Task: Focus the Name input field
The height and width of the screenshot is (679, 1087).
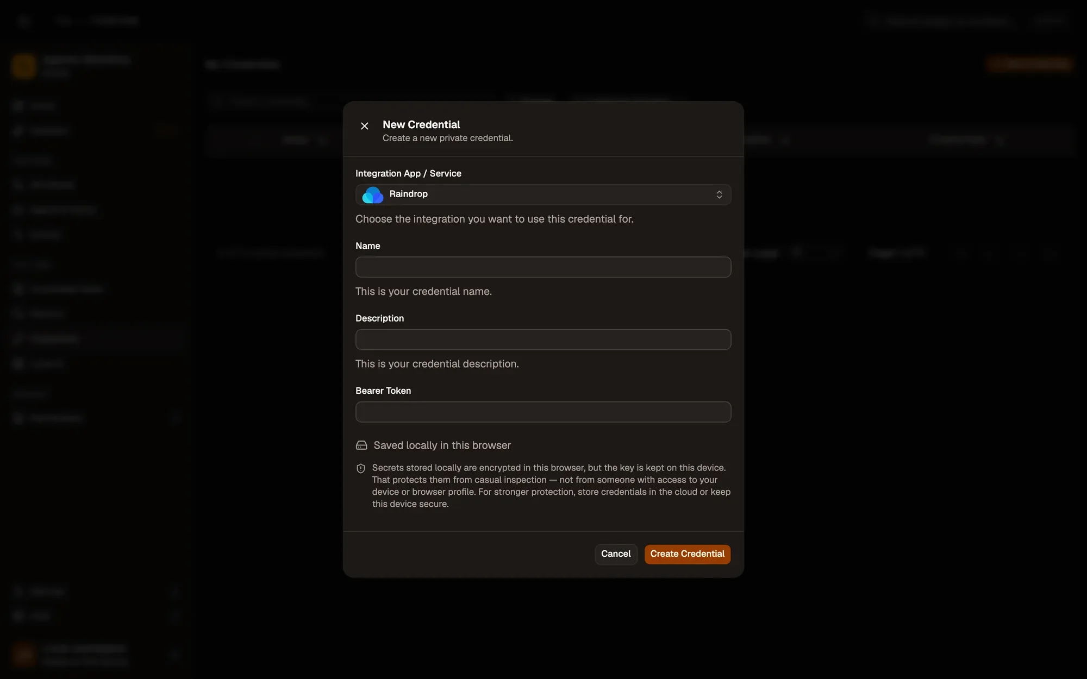Action: tap(543, 267)
